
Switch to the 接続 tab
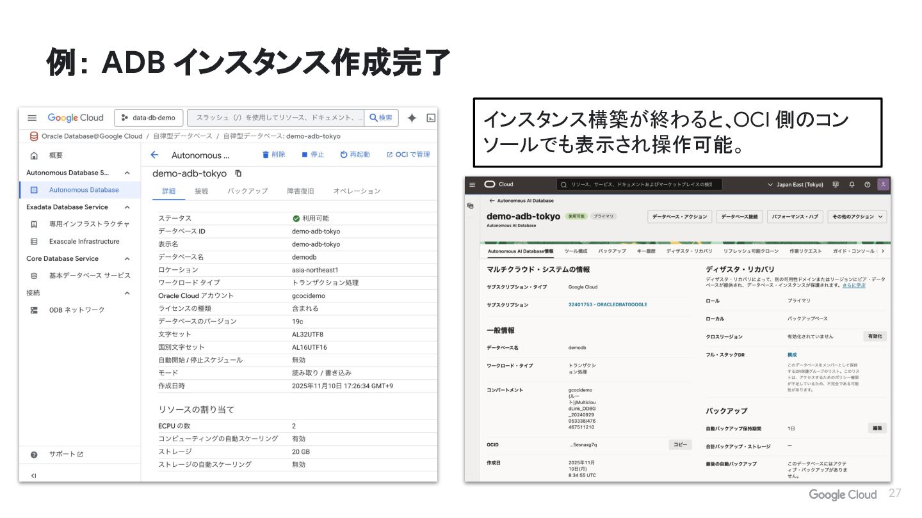pyautogui.click(x=202, y=191)
